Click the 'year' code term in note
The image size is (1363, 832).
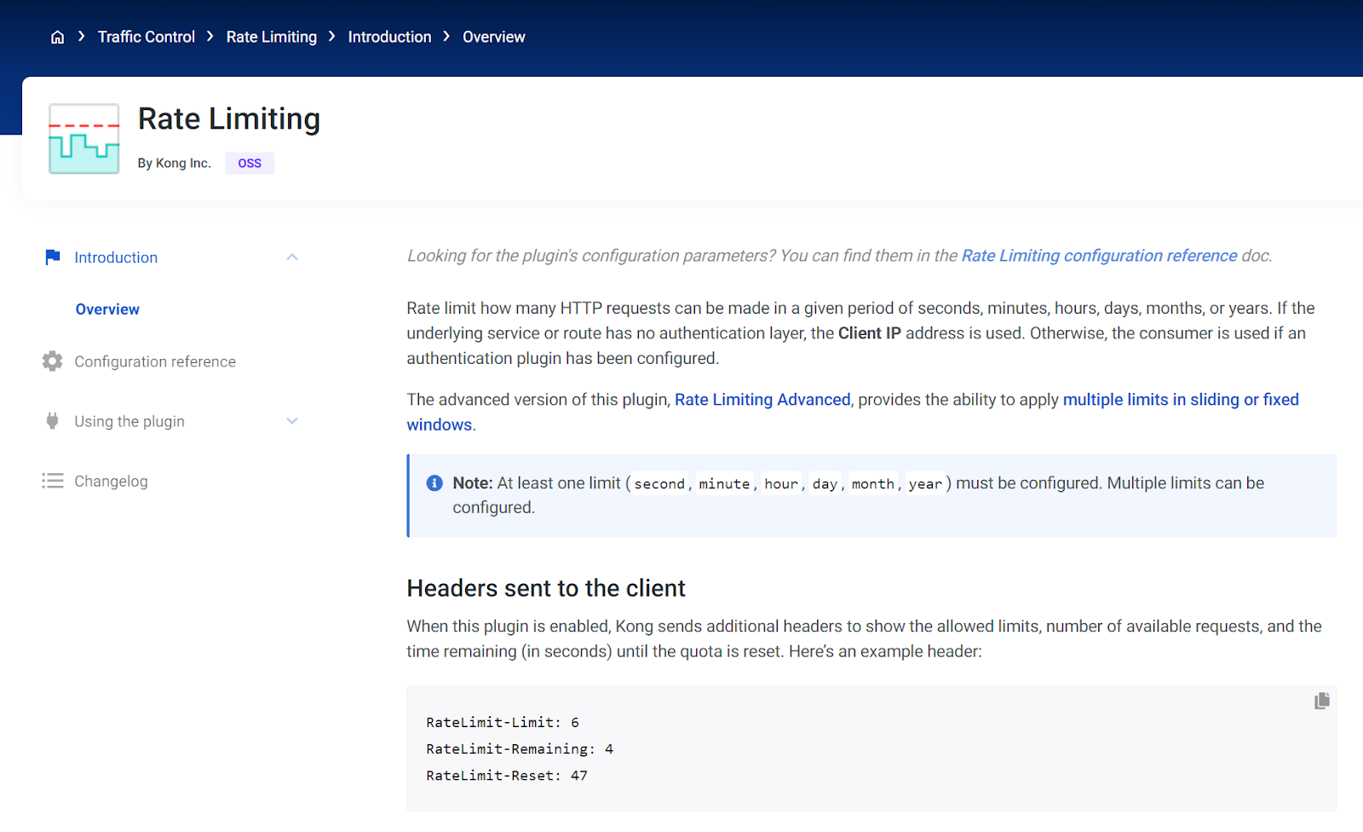coord(925,483)
